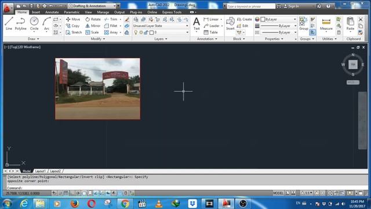This screenshot has height=209, width=371.
Task: Choose the Fillet tool
Action: click(x=111, y=26)
